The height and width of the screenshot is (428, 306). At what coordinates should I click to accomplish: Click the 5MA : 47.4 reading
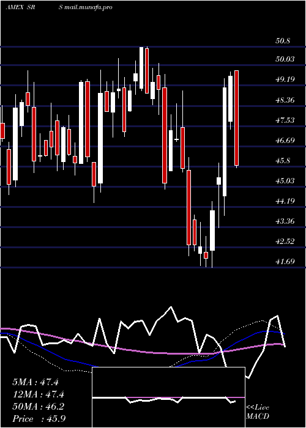coord(35,382)
